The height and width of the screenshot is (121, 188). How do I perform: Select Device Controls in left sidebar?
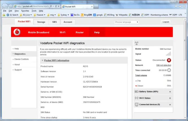point(24,59)
